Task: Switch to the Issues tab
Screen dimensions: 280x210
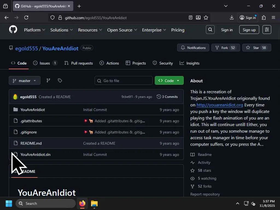Action: pos(45,63)
